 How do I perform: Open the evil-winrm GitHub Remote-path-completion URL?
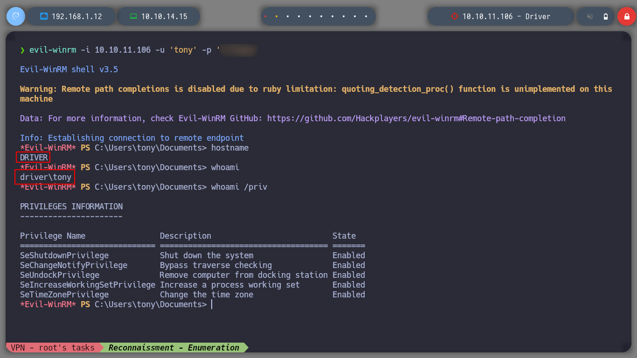416,118
